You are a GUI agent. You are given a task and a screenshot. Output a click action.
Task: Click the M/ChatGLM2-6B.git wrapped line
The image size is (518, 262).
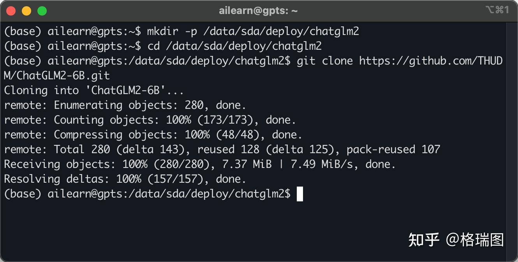pos(57,76)
